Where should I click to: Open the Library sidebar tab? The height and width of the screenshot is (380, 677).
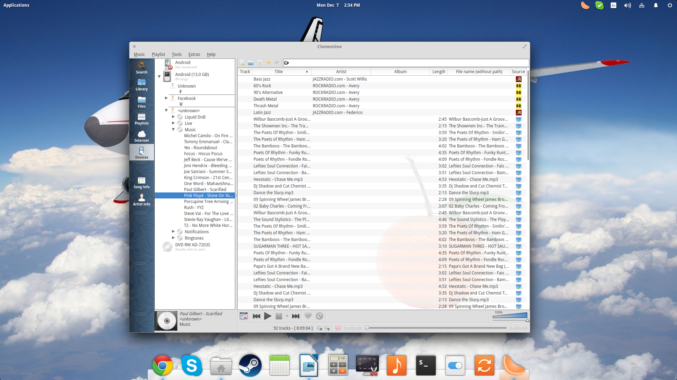pos(141,85)
